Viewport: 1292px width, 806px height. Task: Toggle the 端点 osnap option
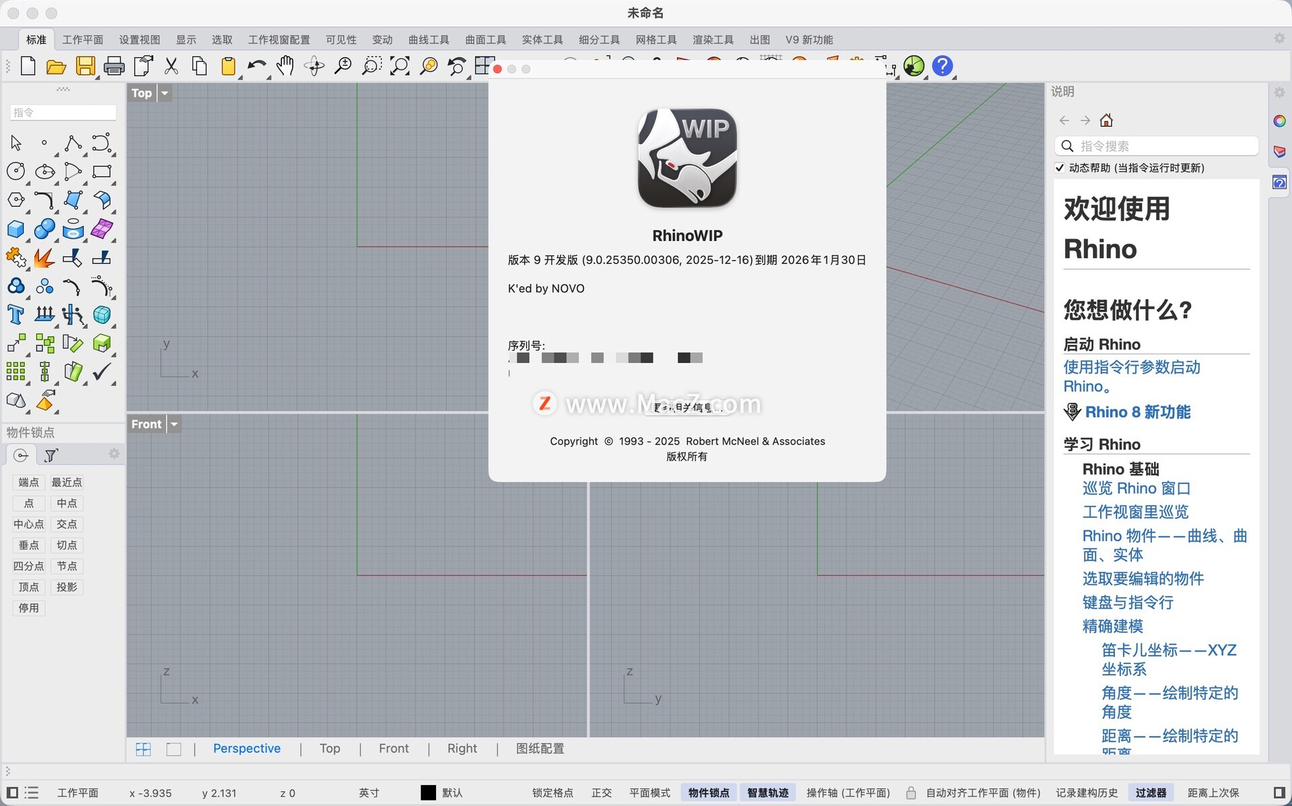point(28,482)
